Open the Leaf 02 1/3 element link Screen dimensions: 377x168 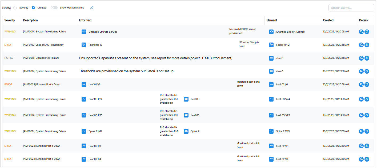click(282, 146)
